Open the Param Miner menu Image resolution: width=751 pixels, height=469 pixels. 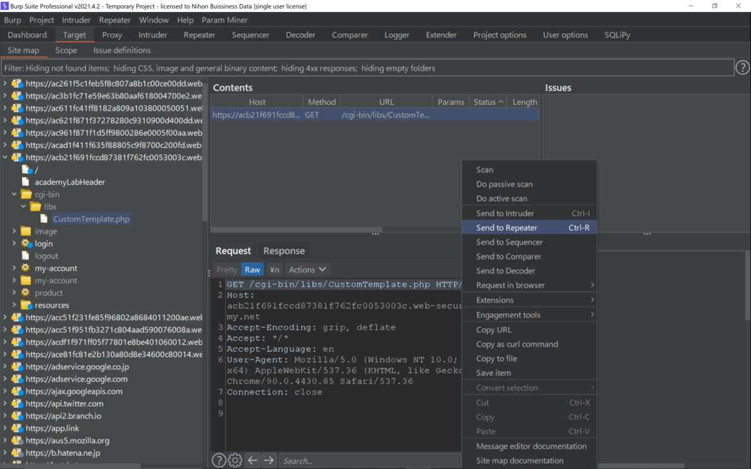click(225, 20)
